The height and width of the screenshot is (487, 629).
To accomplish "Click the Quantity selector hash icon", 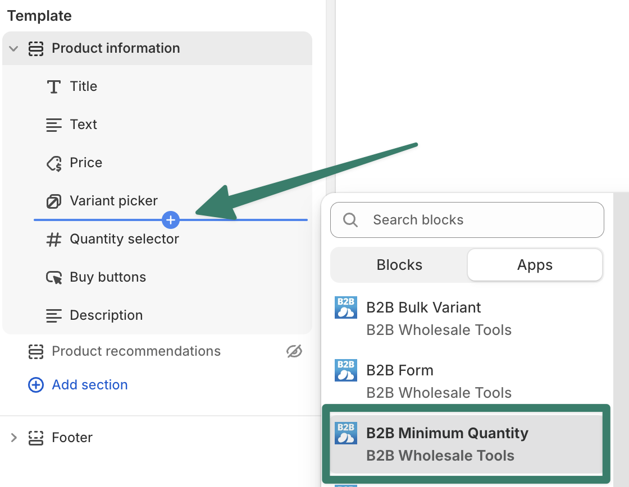I will click(54, 240).
